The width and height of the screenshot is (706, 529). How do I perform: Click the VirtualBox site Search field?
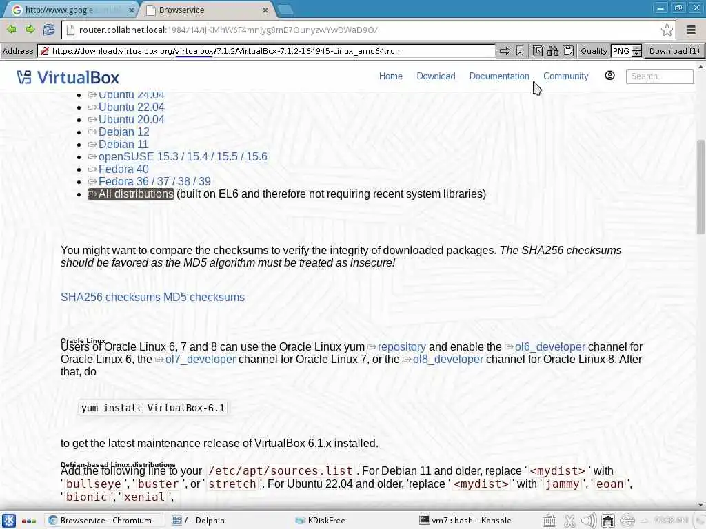tap(660, 76)
